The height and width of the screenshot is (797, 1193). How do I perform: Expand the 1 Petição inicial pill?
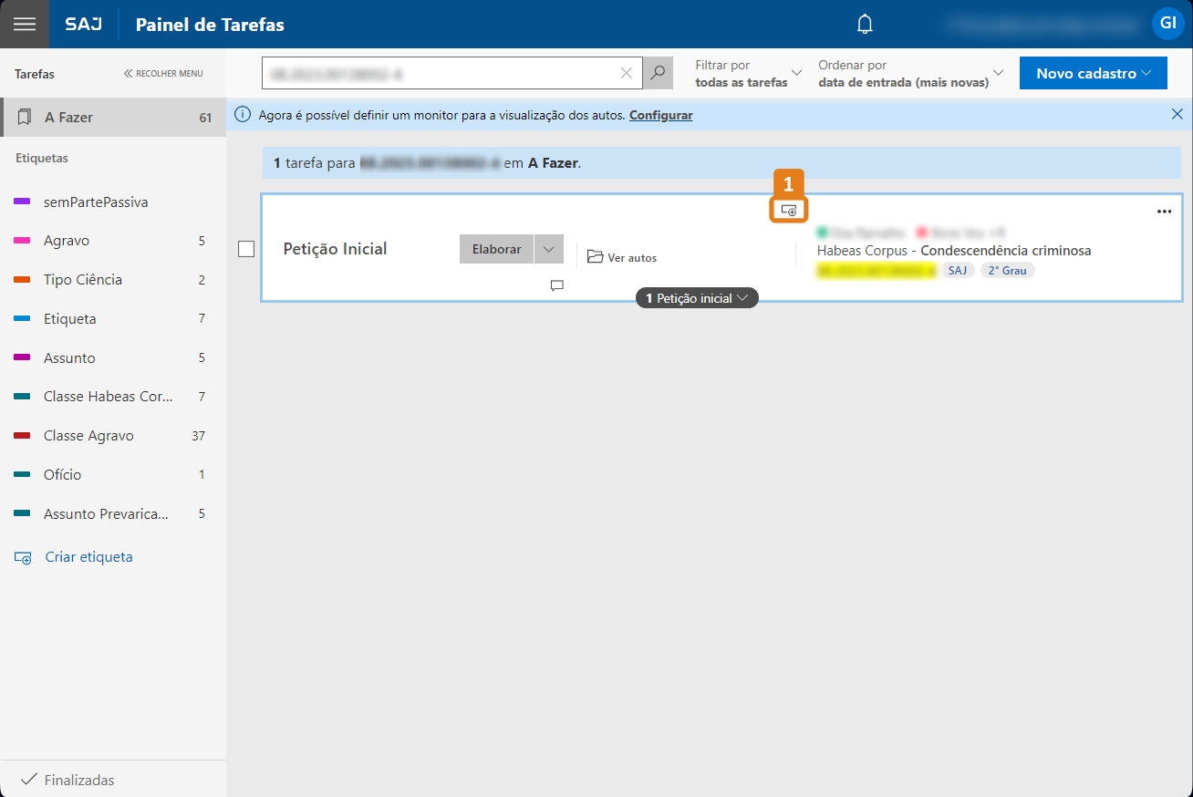click(697, 298)
